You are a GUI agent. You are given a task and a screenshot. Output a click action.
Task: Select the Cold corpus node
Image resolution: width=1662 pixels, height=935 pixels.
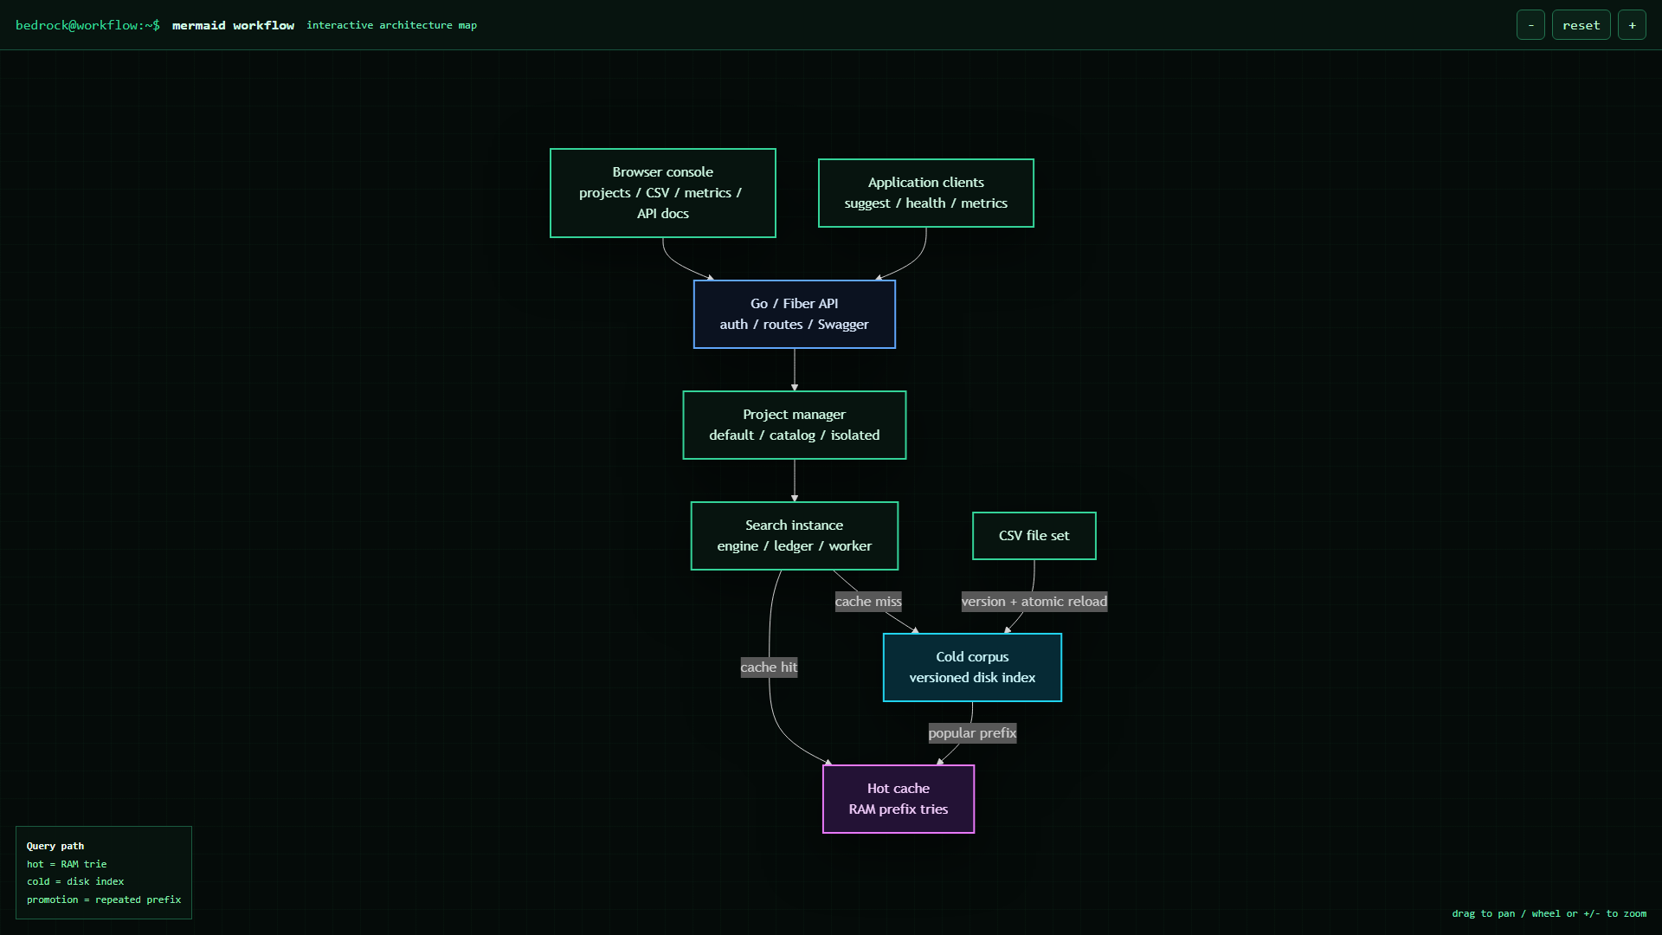tap(972, 667)
